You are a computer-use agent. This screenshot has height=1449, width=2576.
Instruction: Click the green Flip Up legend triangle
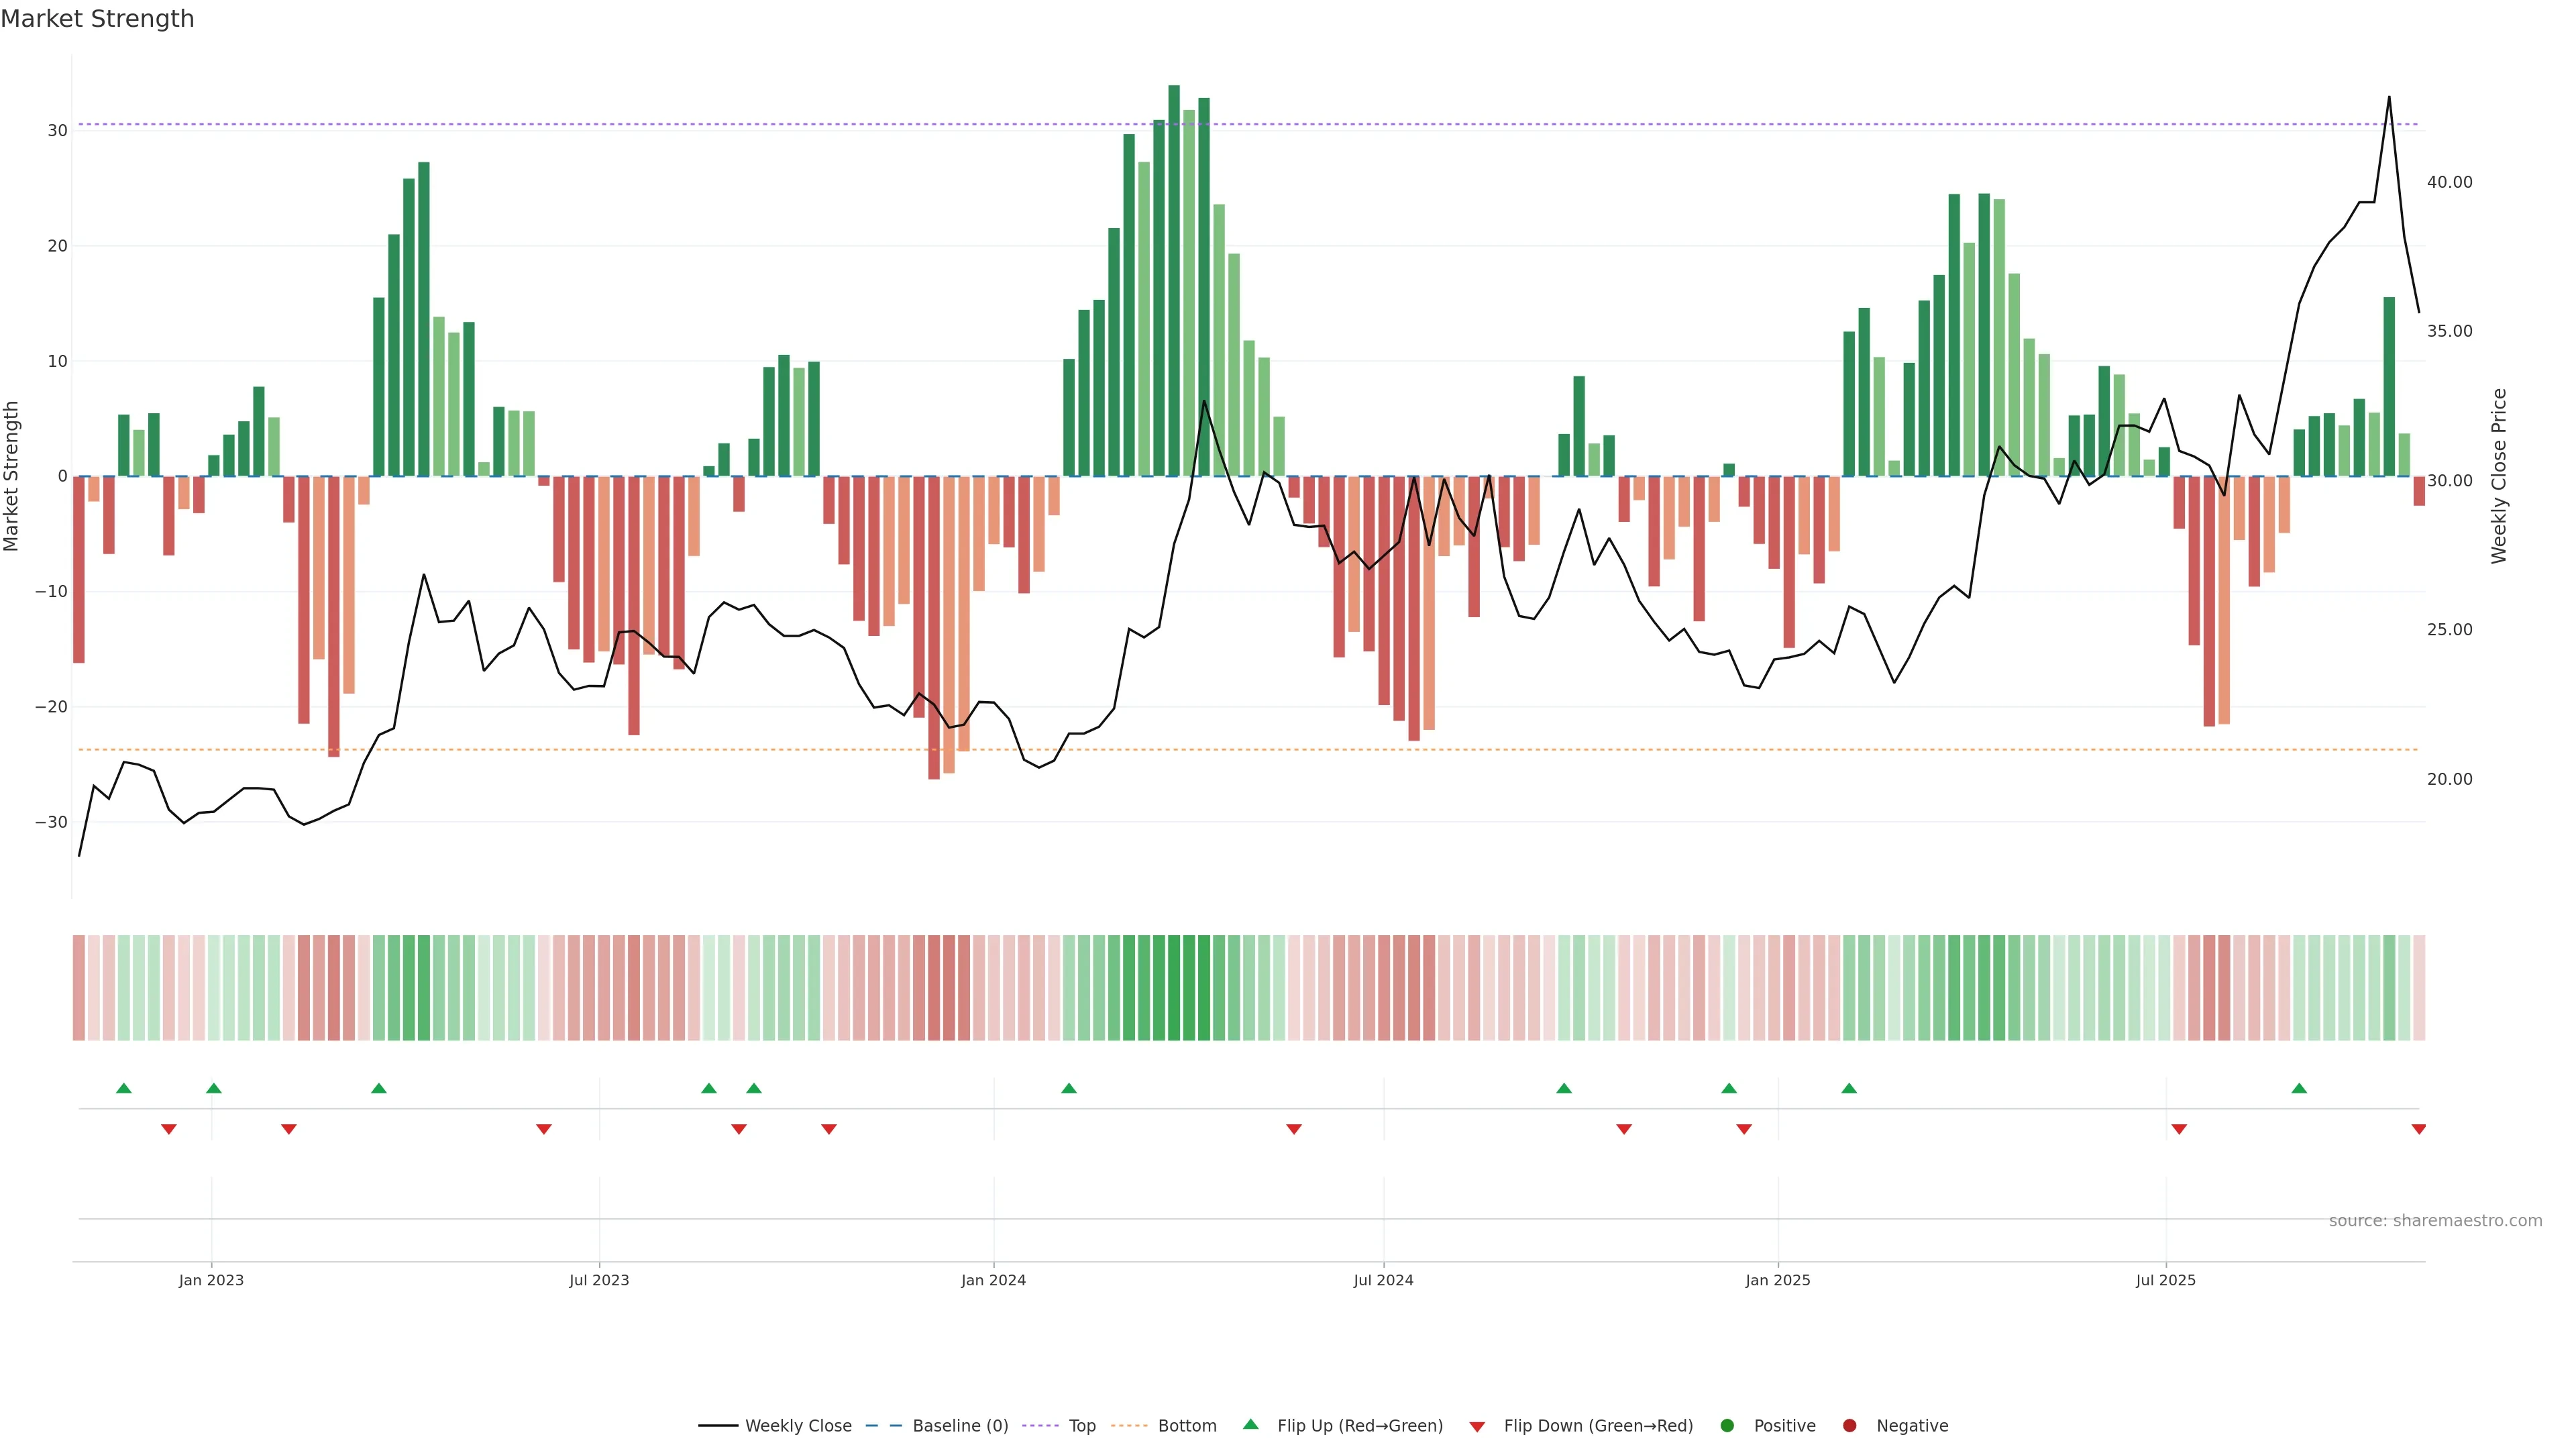coord(1250,1424)
